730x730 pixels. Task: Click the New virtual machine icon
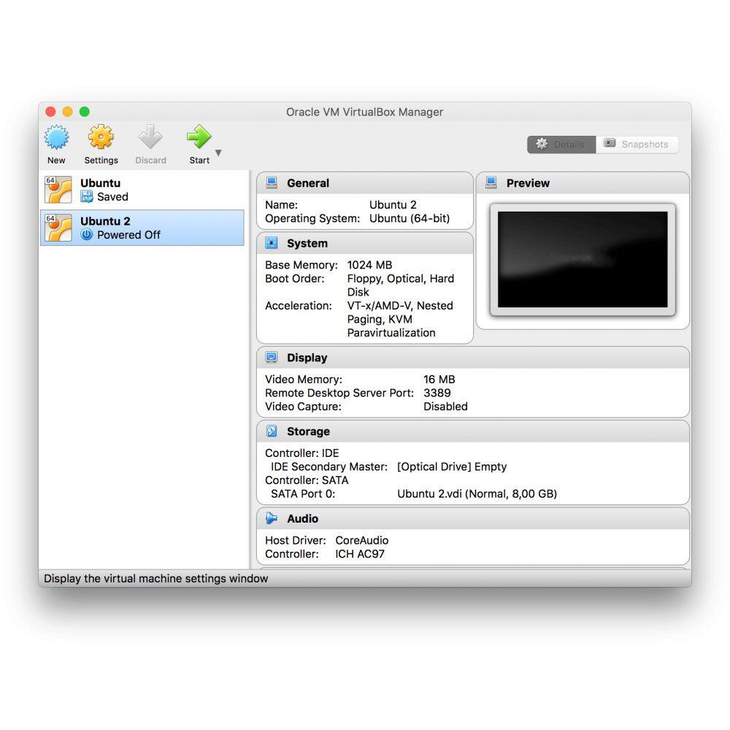56,137
